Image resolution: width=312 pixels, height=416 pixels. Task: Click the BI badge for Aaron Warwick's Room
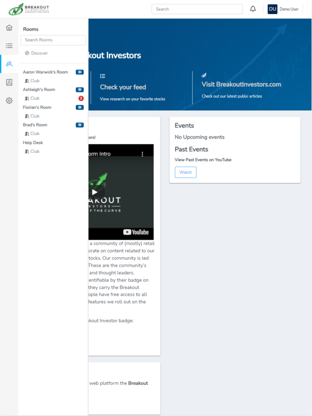(x=80, y=72)
